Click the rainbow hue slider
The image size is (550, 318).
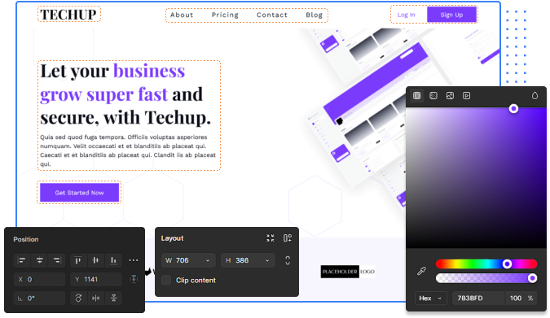(x=486, y=264)
